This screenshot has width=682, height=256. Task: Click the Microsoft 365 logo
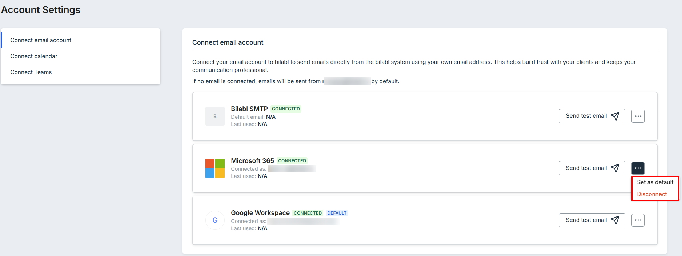click(215, 168)
